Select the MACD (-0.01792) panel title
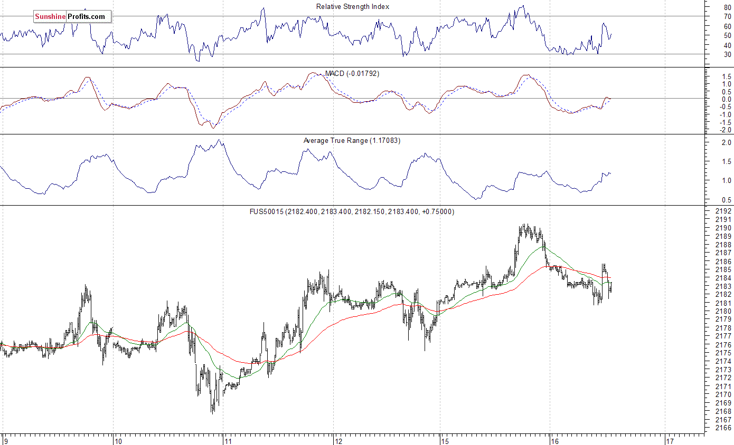Image resolution: width=734 pixels, height=445 pixels. tap(352, 73)
